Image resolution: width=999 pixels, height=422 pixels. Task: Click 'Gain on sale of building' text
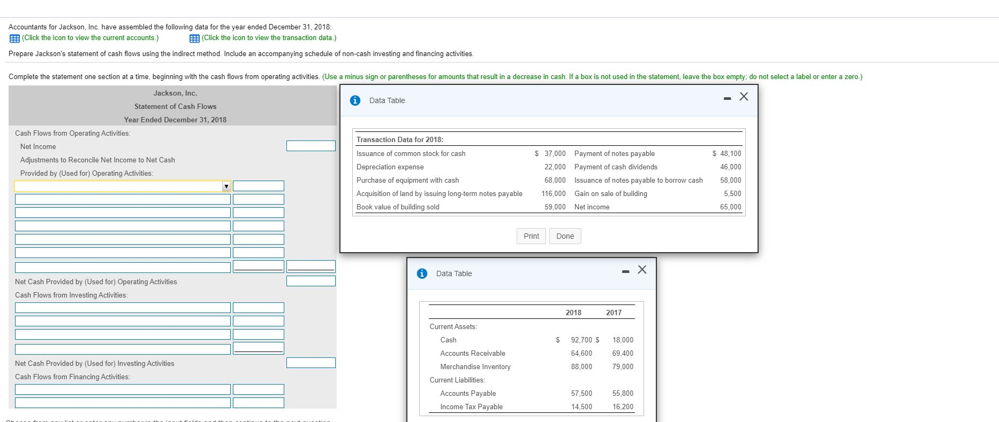pyautogui.click(x=611, y=194)
